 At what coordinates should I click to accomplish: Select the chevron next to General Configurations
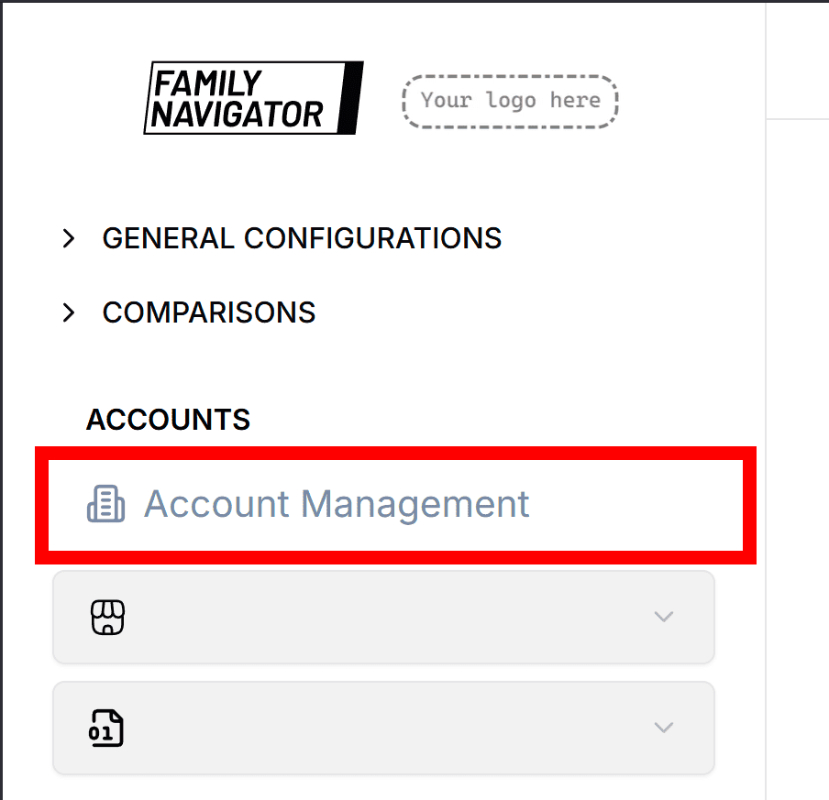pyautogui.click(x=69, y=238)
